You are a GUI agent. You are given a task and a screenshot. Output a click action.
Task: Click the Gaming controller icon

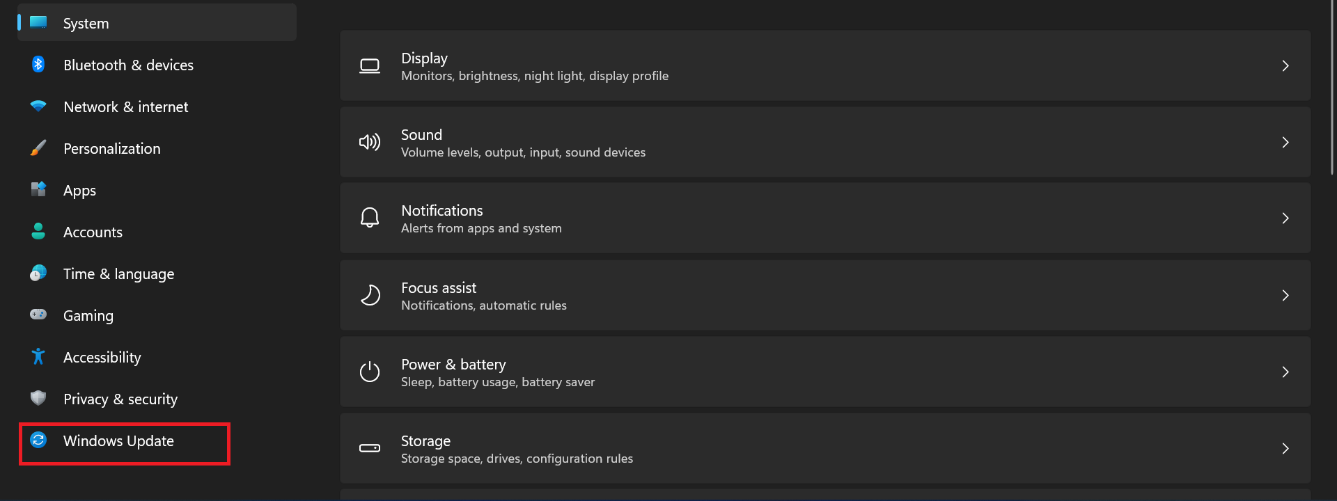[x=38, y=315]
